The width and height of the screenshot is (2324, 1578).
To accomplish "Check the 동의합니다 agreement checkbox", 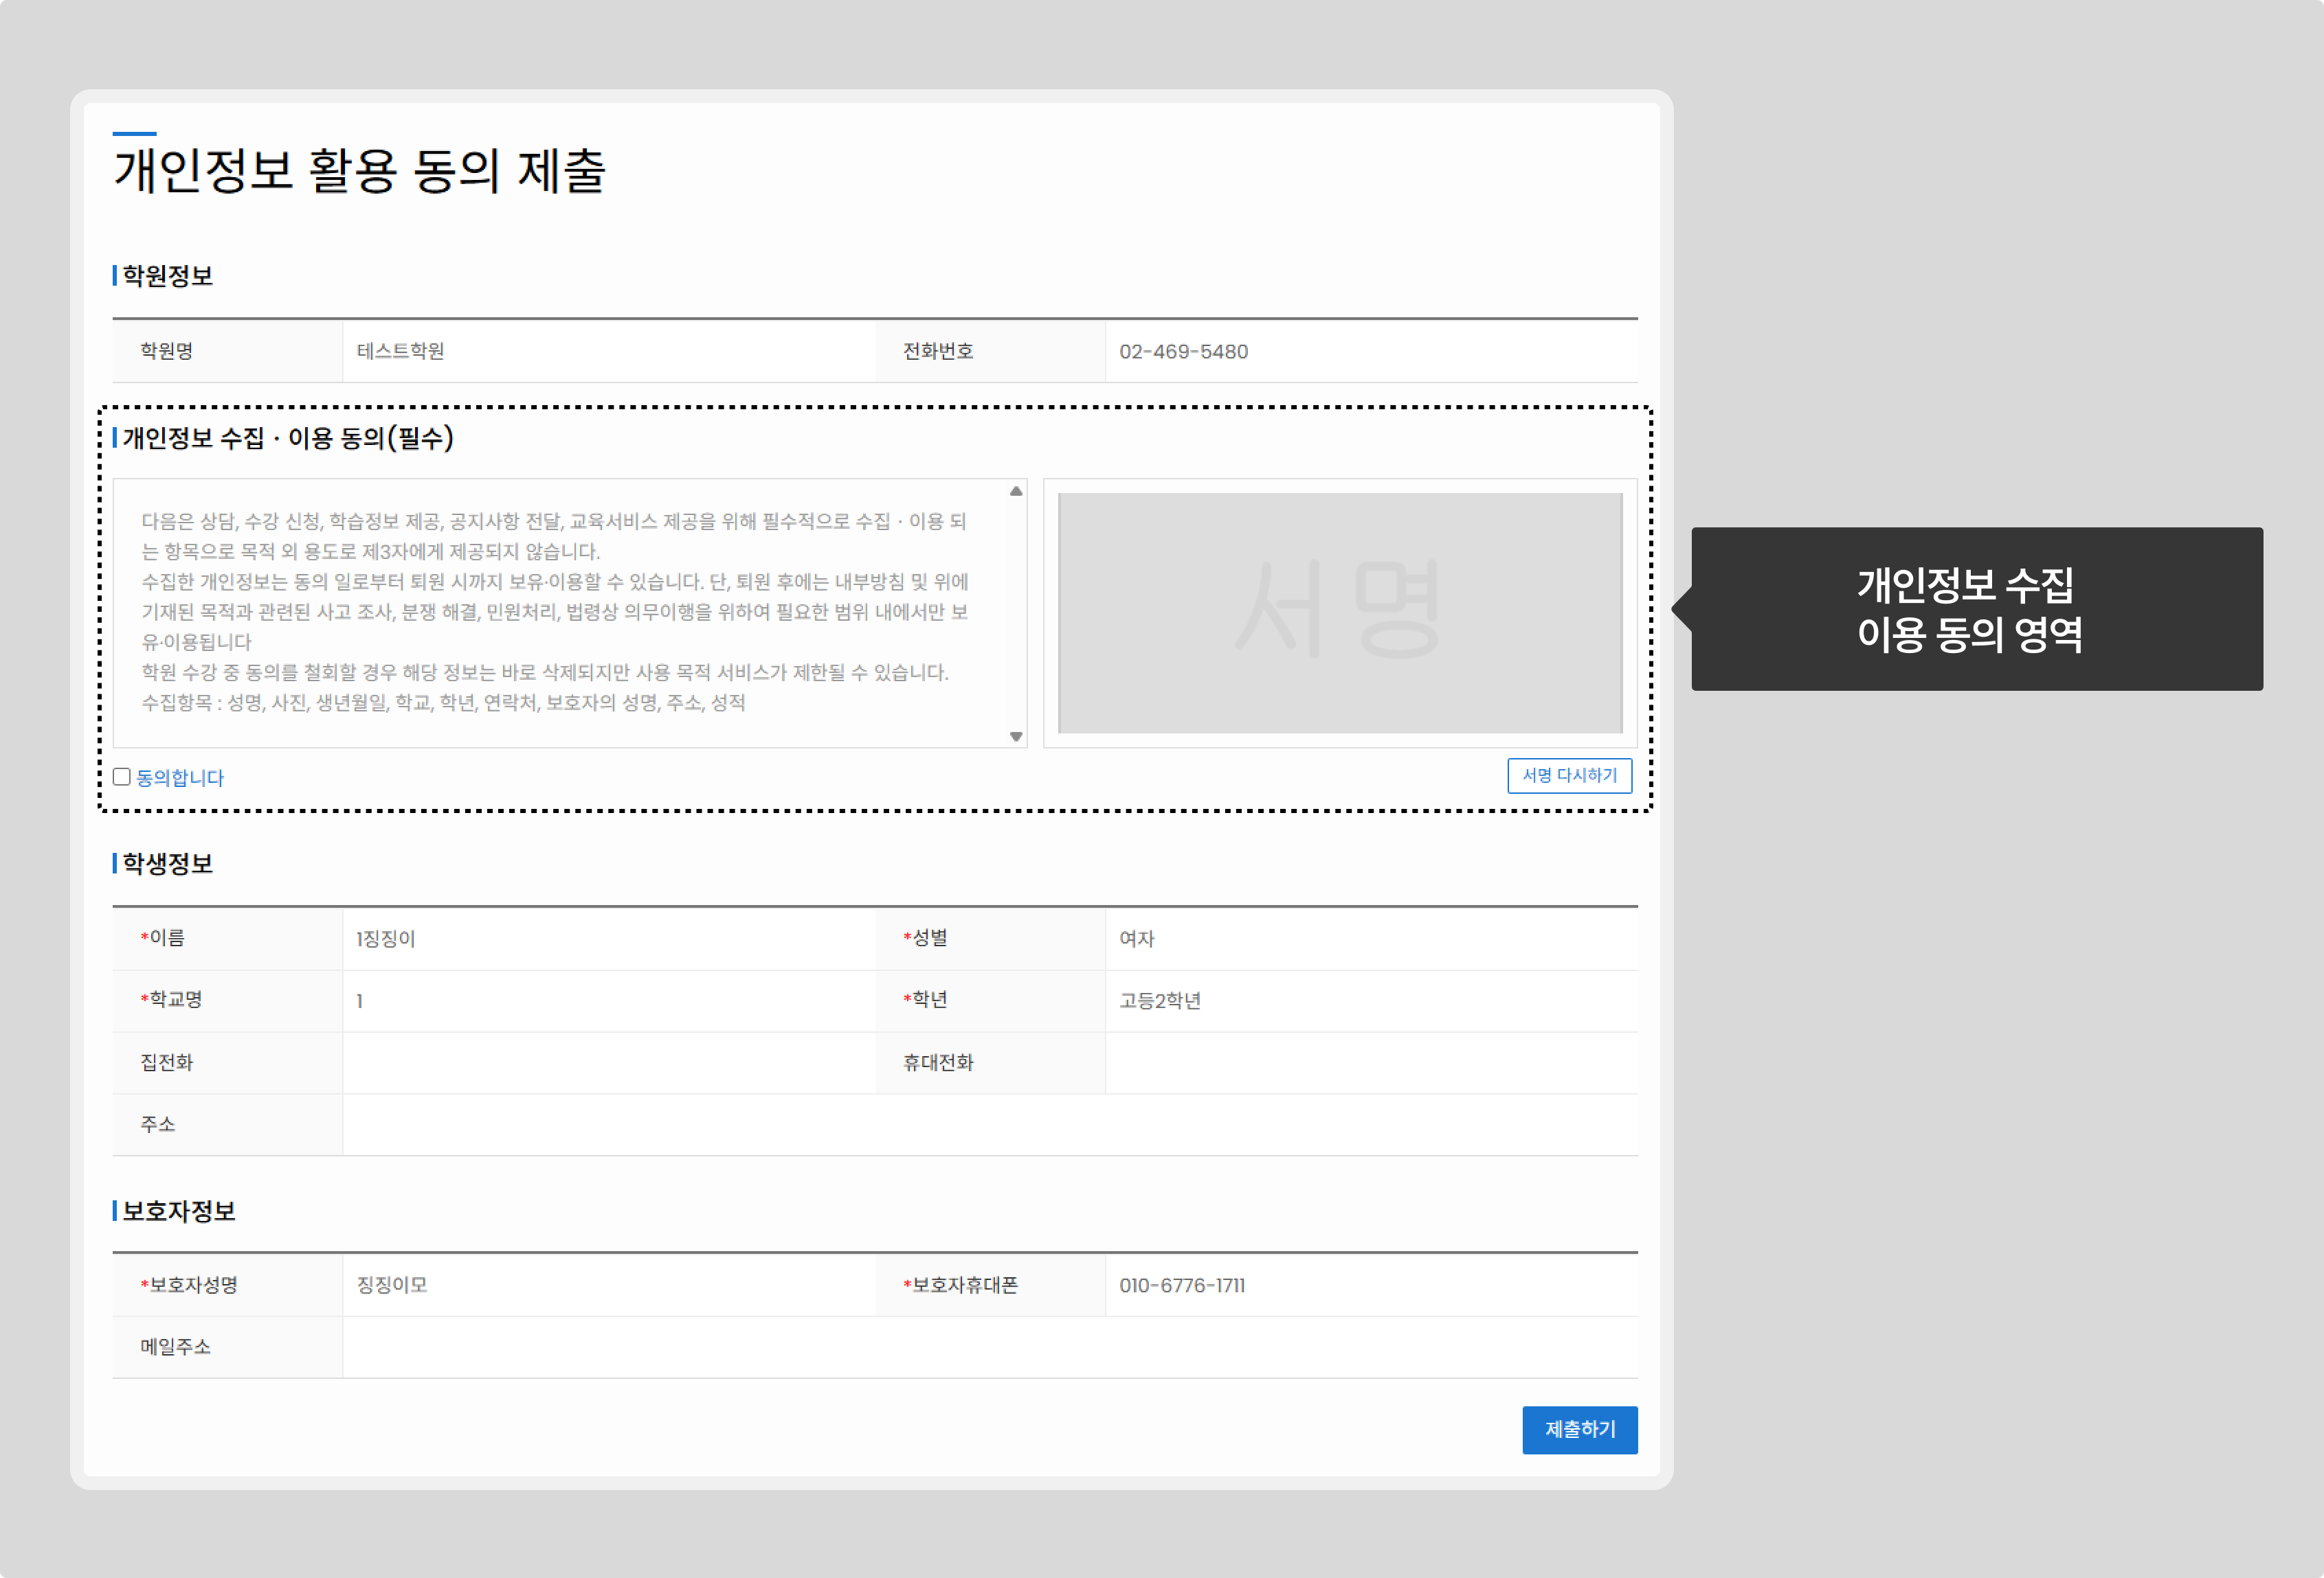I will pos(122,777).
